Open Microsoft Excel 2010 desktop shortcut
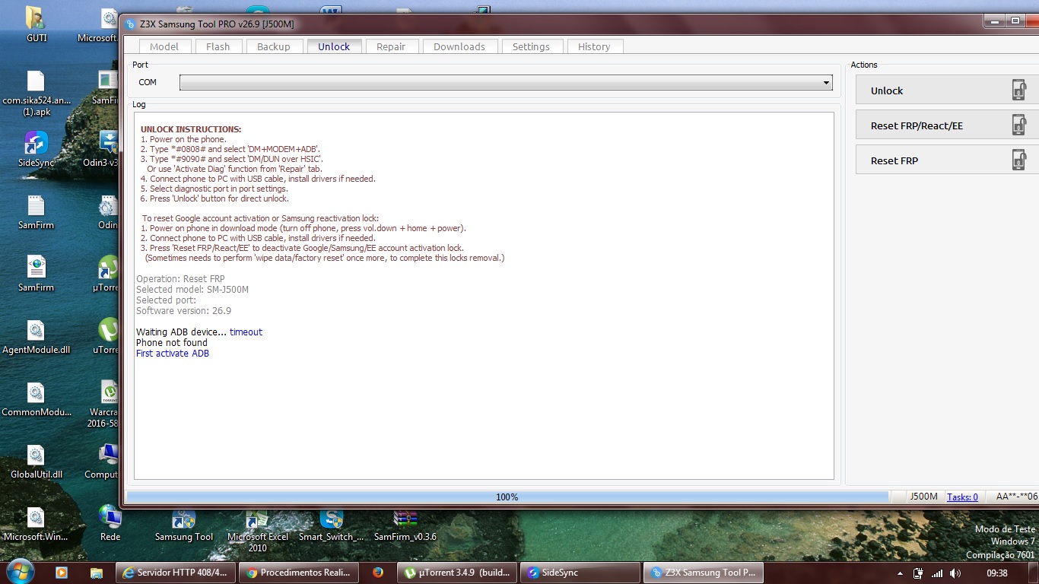Image resolution: width=1039 pixels, height=584 pixels. coord(258,530)
